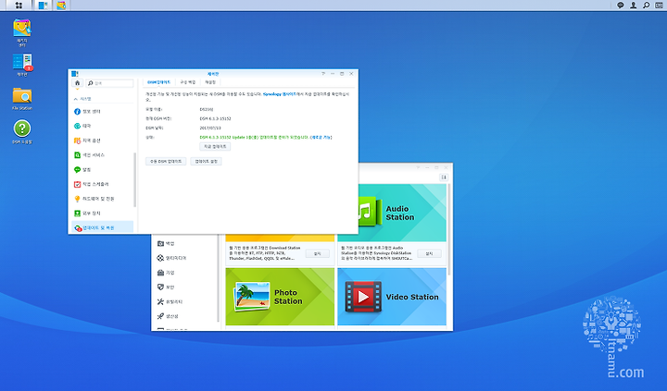The width and height of the screenshot is (667, 391).
Task: Switch to Configuration Backup (구성 백업) tab
Action: [187, 82]
